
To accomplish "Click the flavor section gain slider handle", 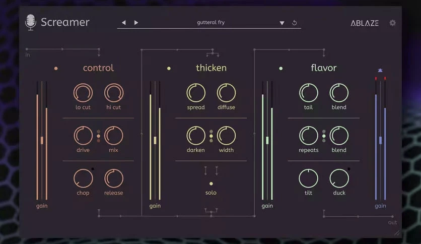I will (267, 140).
